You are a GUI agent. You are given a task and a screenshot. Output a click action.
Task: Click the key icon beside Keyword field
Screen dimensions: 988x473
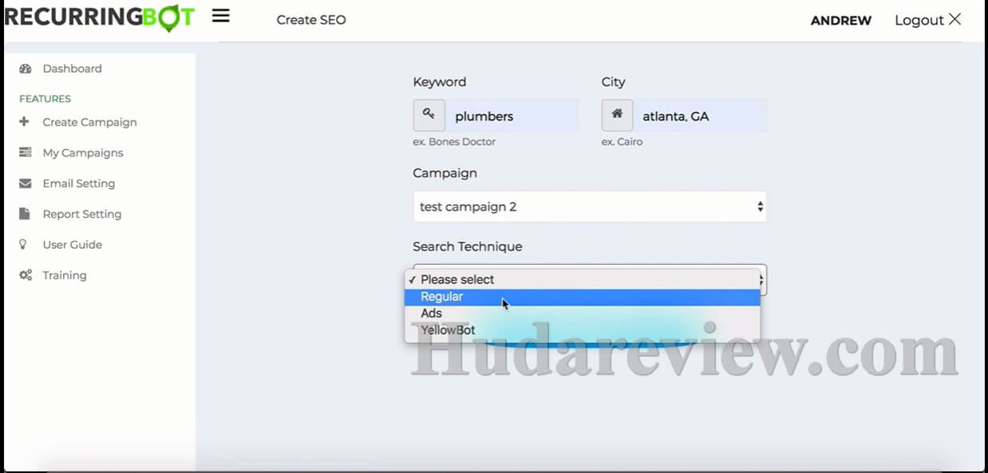[x=429, y=116]
